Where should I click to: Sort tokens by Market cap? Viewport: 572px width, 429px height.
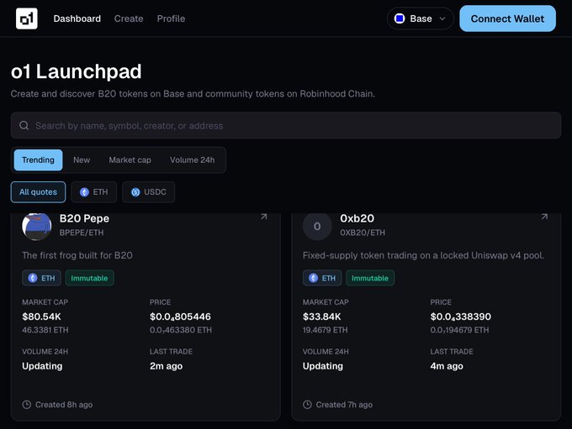click(x=130, y=160)
